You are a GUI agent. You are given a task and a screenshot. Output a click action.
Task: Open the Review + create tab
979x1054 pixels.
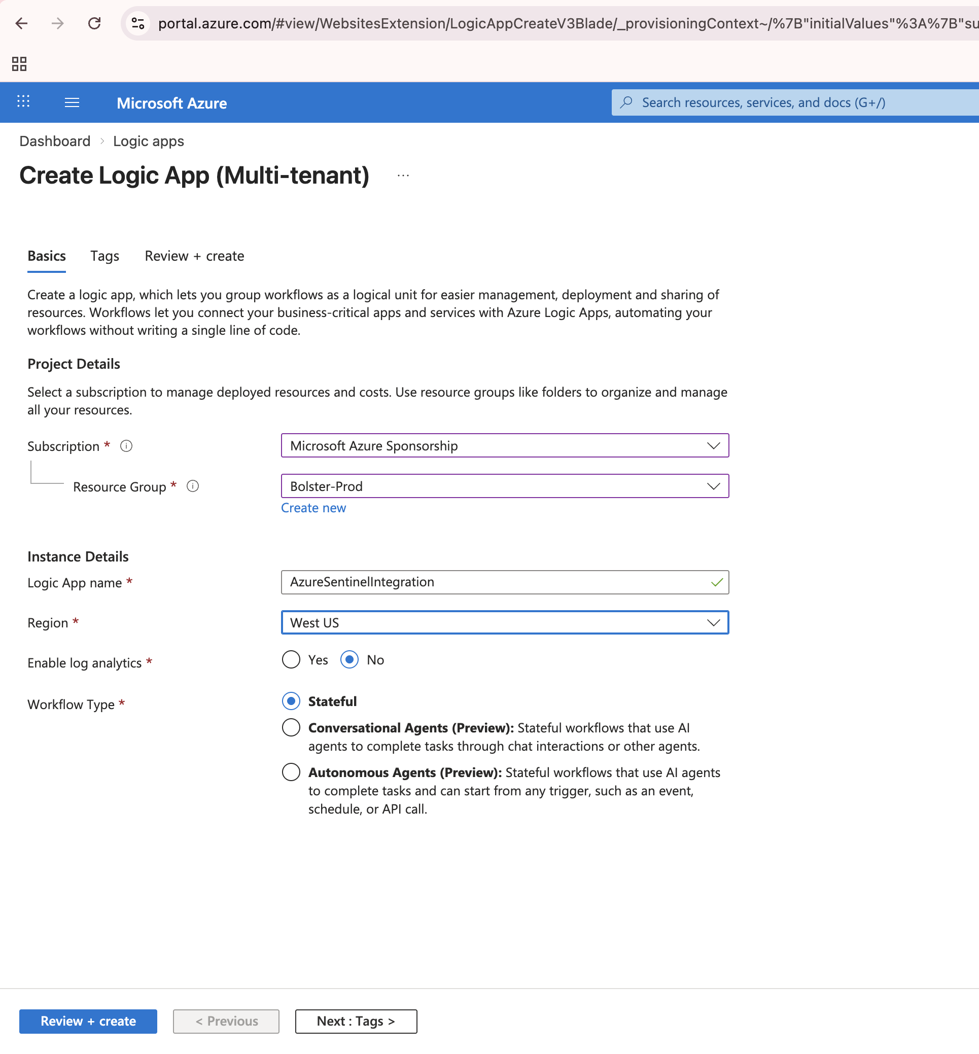coord(194,256)
